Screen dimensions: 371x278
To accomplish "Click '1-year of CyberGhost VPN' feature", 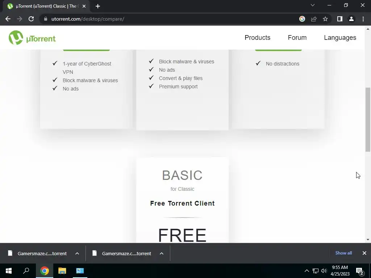I will click(x=87, y=68).
